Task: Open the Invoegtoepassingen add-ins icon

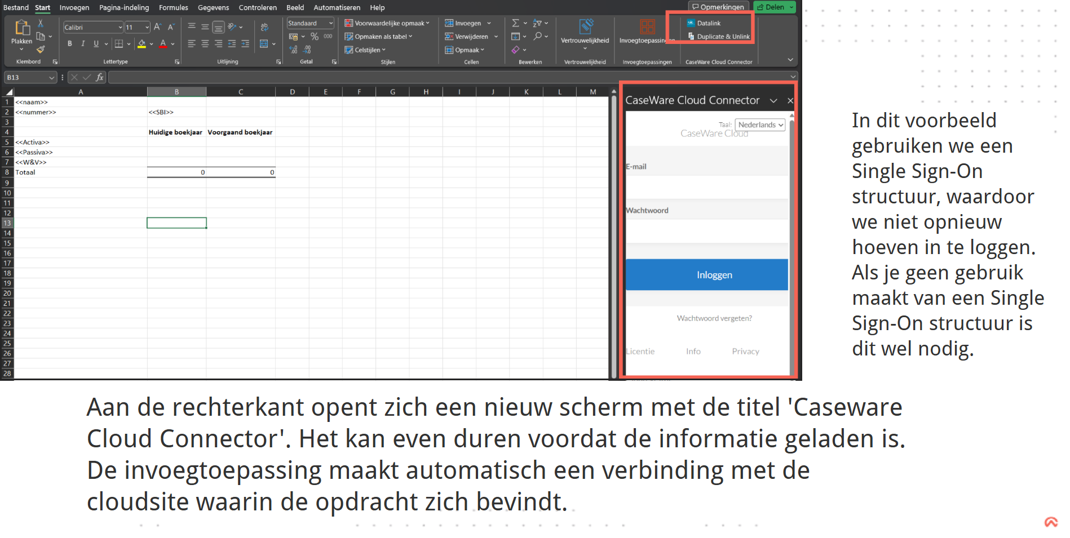Action: pos(647,26)
